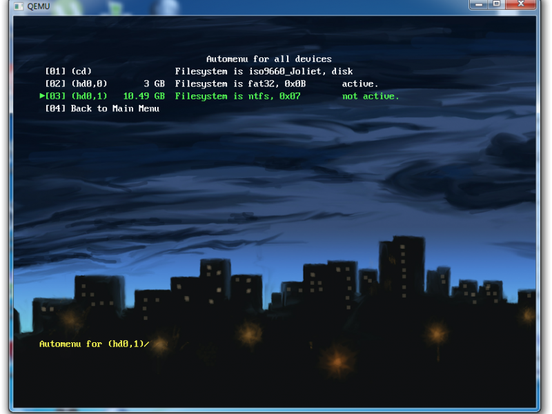Choose [04] Back to Main Menu
Image resolution: width=552 pixels, height=414 pixels.
click(x=102, y=108)
